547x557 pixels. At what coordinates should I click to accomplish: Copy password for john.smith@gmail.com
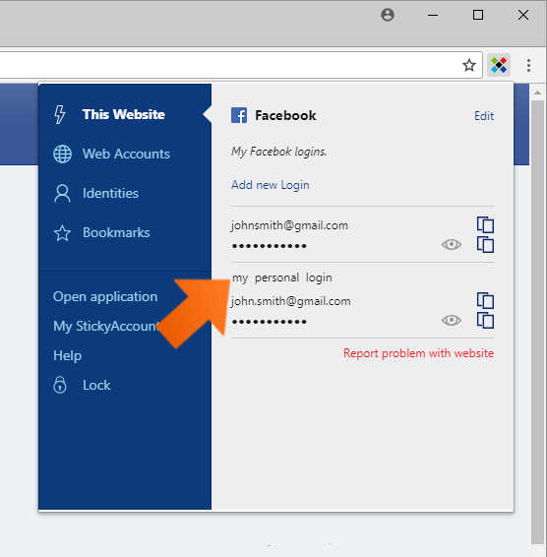click(x=485, y=321)
